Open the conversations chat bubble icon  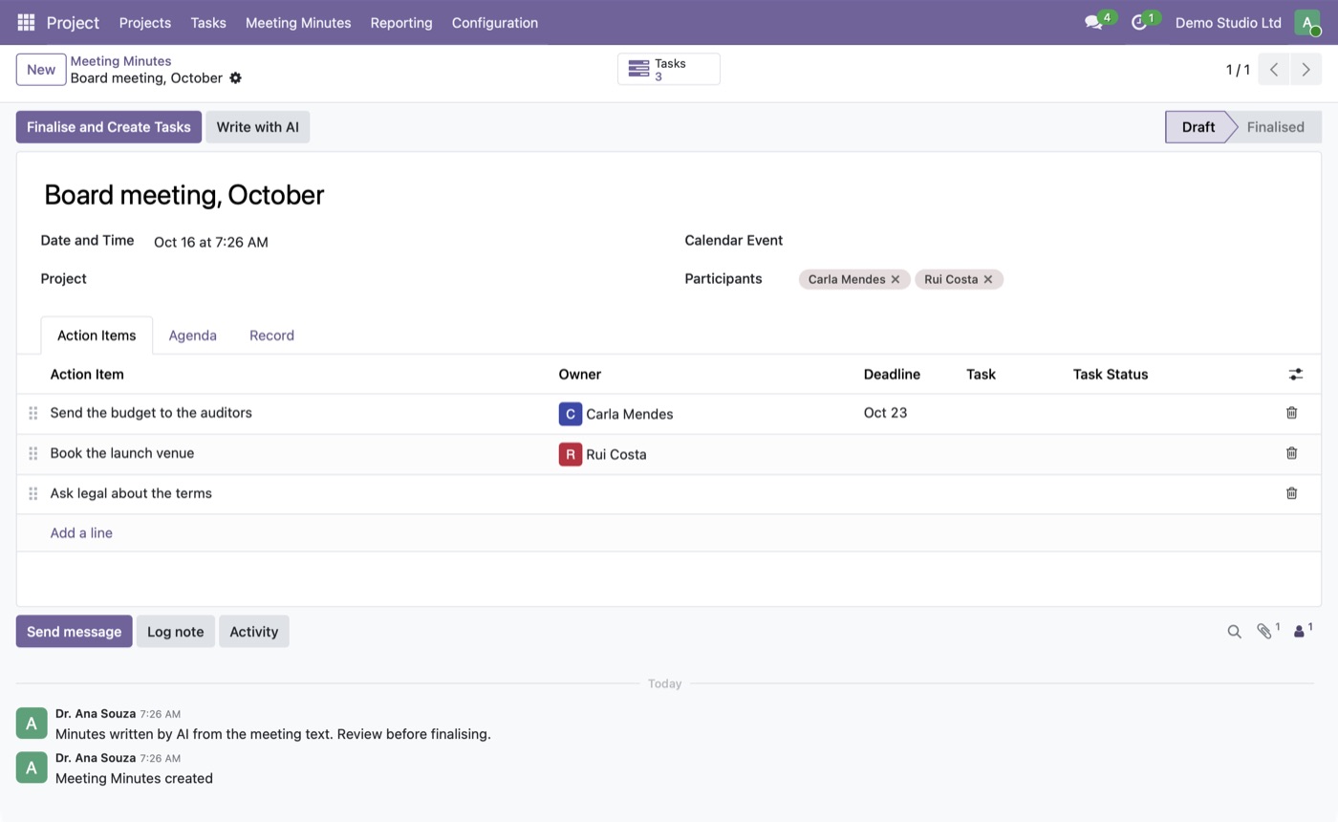point(1093,22)
